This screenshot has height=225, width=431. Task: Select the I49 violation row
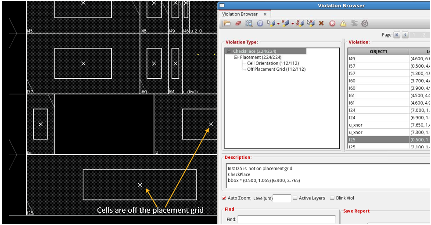pos(389,58)
